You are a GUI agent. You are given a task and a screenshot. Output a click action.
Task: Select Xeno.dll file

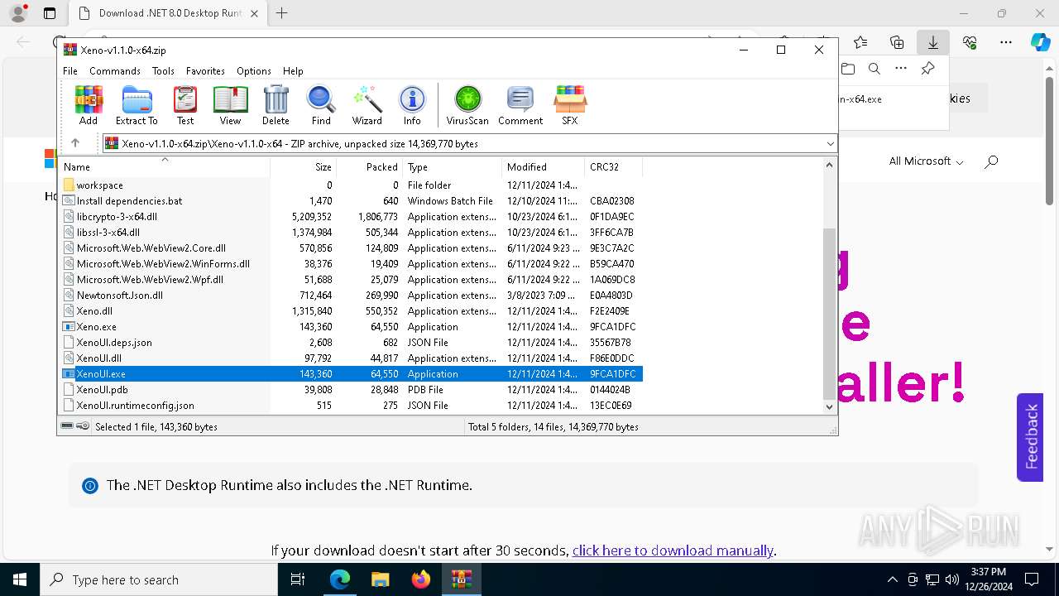[x=94, y=311]
